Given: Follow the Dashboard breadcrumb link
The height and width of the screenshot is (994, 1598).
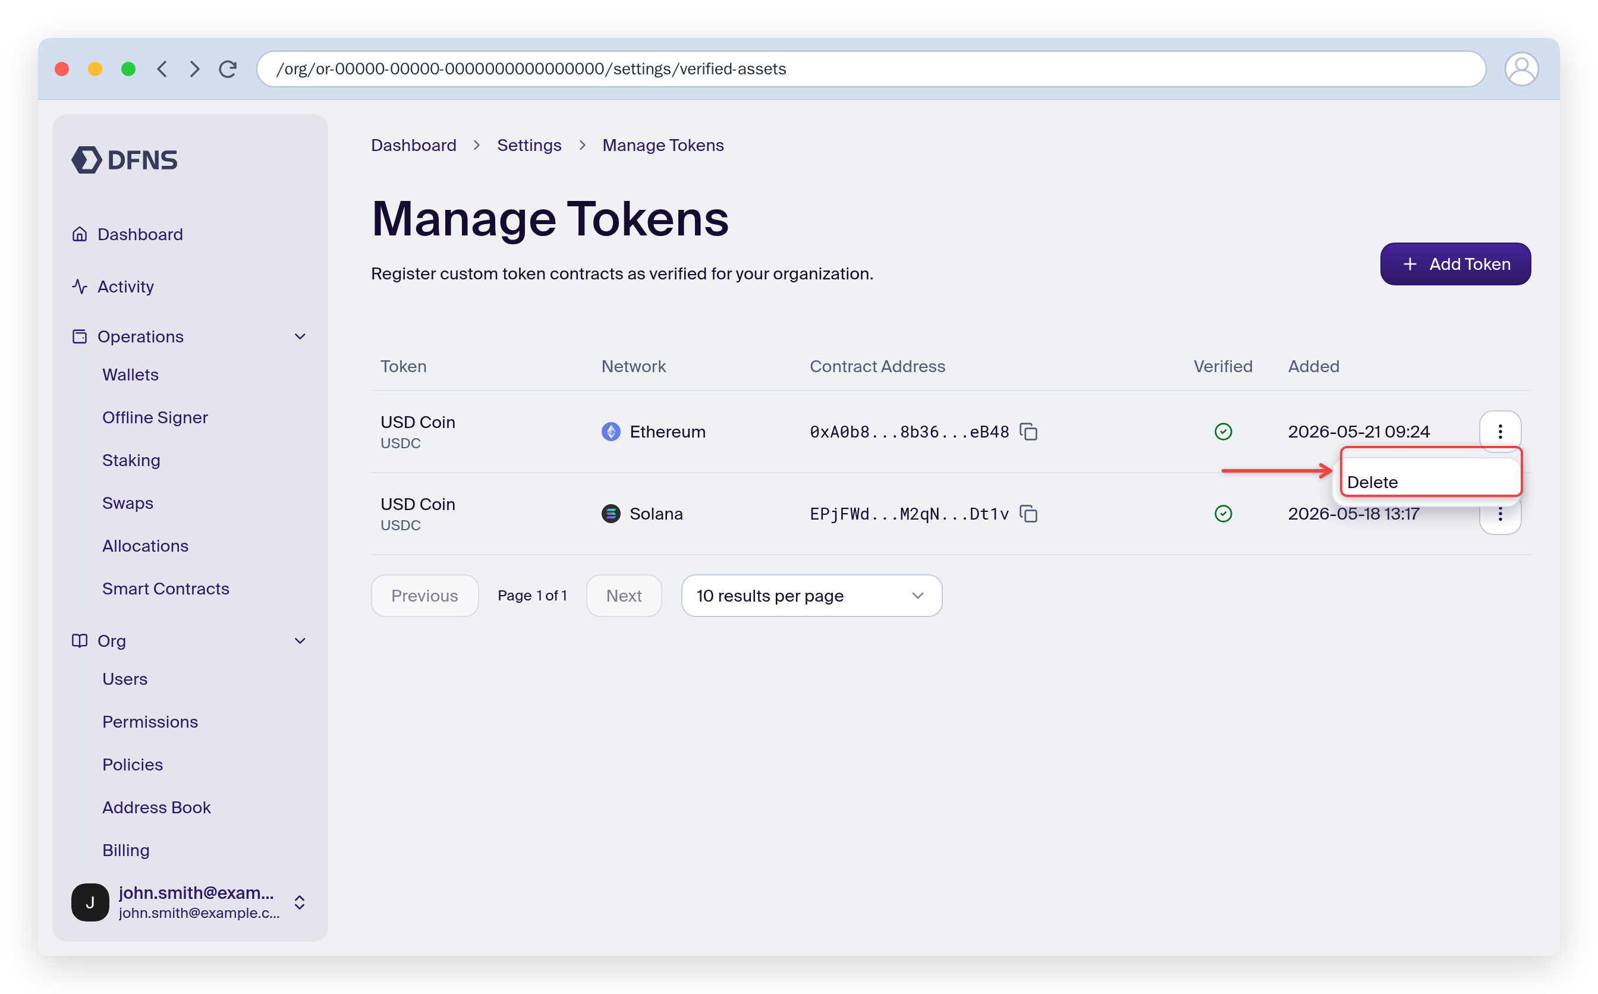Looking at the screenshot, I should [x=413, y=145].
